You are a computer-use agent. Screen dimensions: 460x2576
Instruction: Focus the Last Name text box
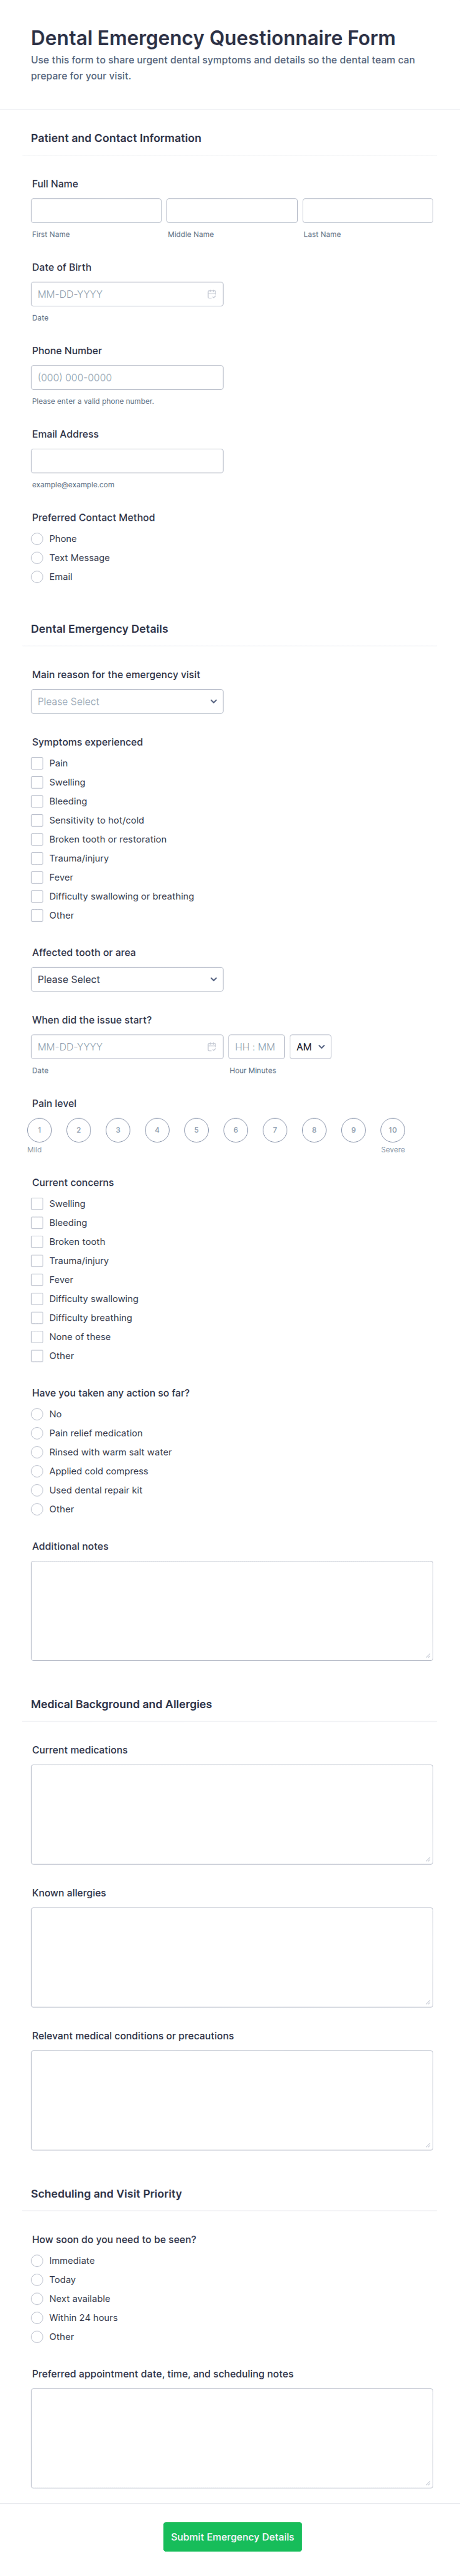click(368, 210)
